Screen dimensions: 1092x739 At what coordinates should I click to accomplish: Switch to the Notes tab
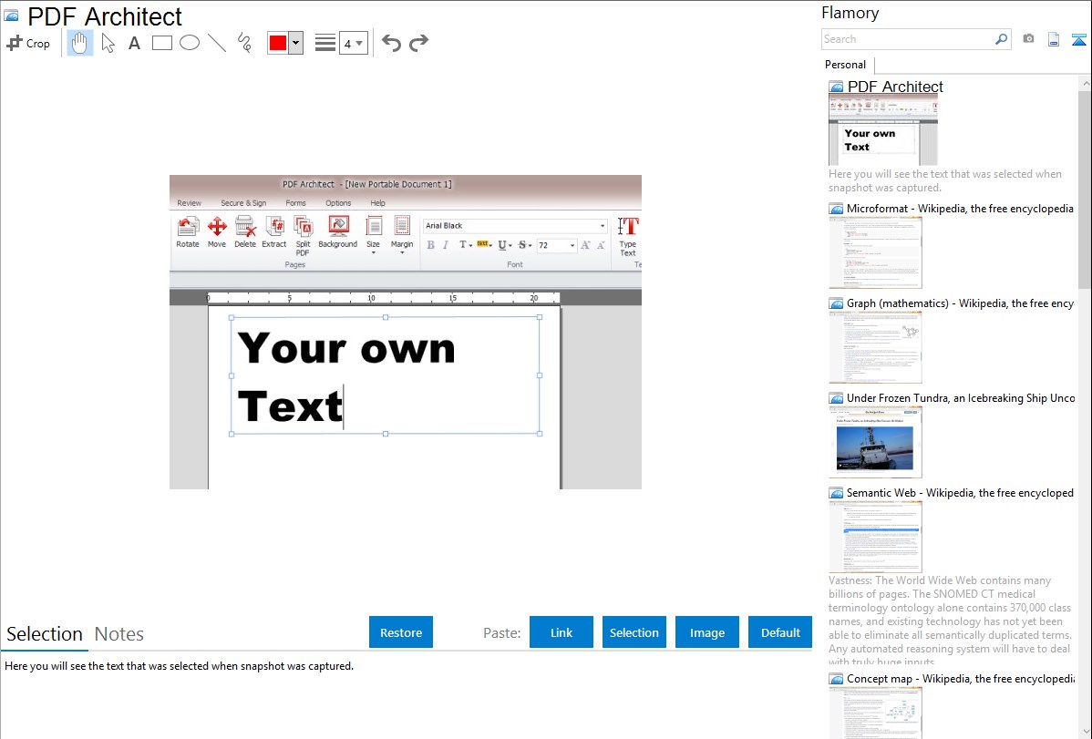point(119,634)
